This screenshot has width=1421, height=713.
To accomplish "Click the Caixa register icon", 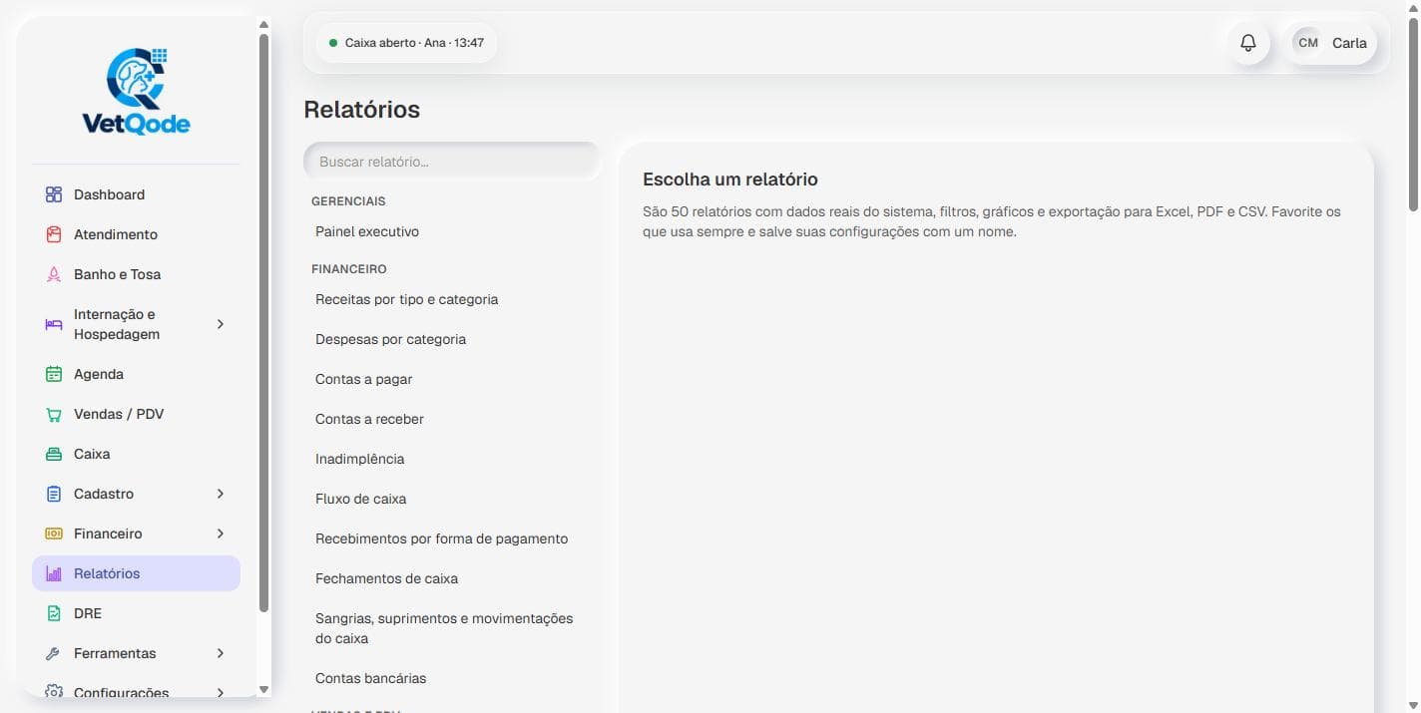I will point(54,454).
